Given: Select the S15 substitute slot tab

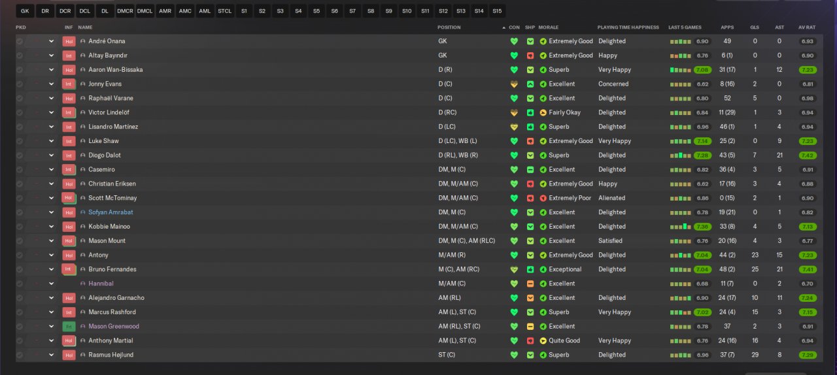Looking at the screenshot, I should (x=497, y=11).
